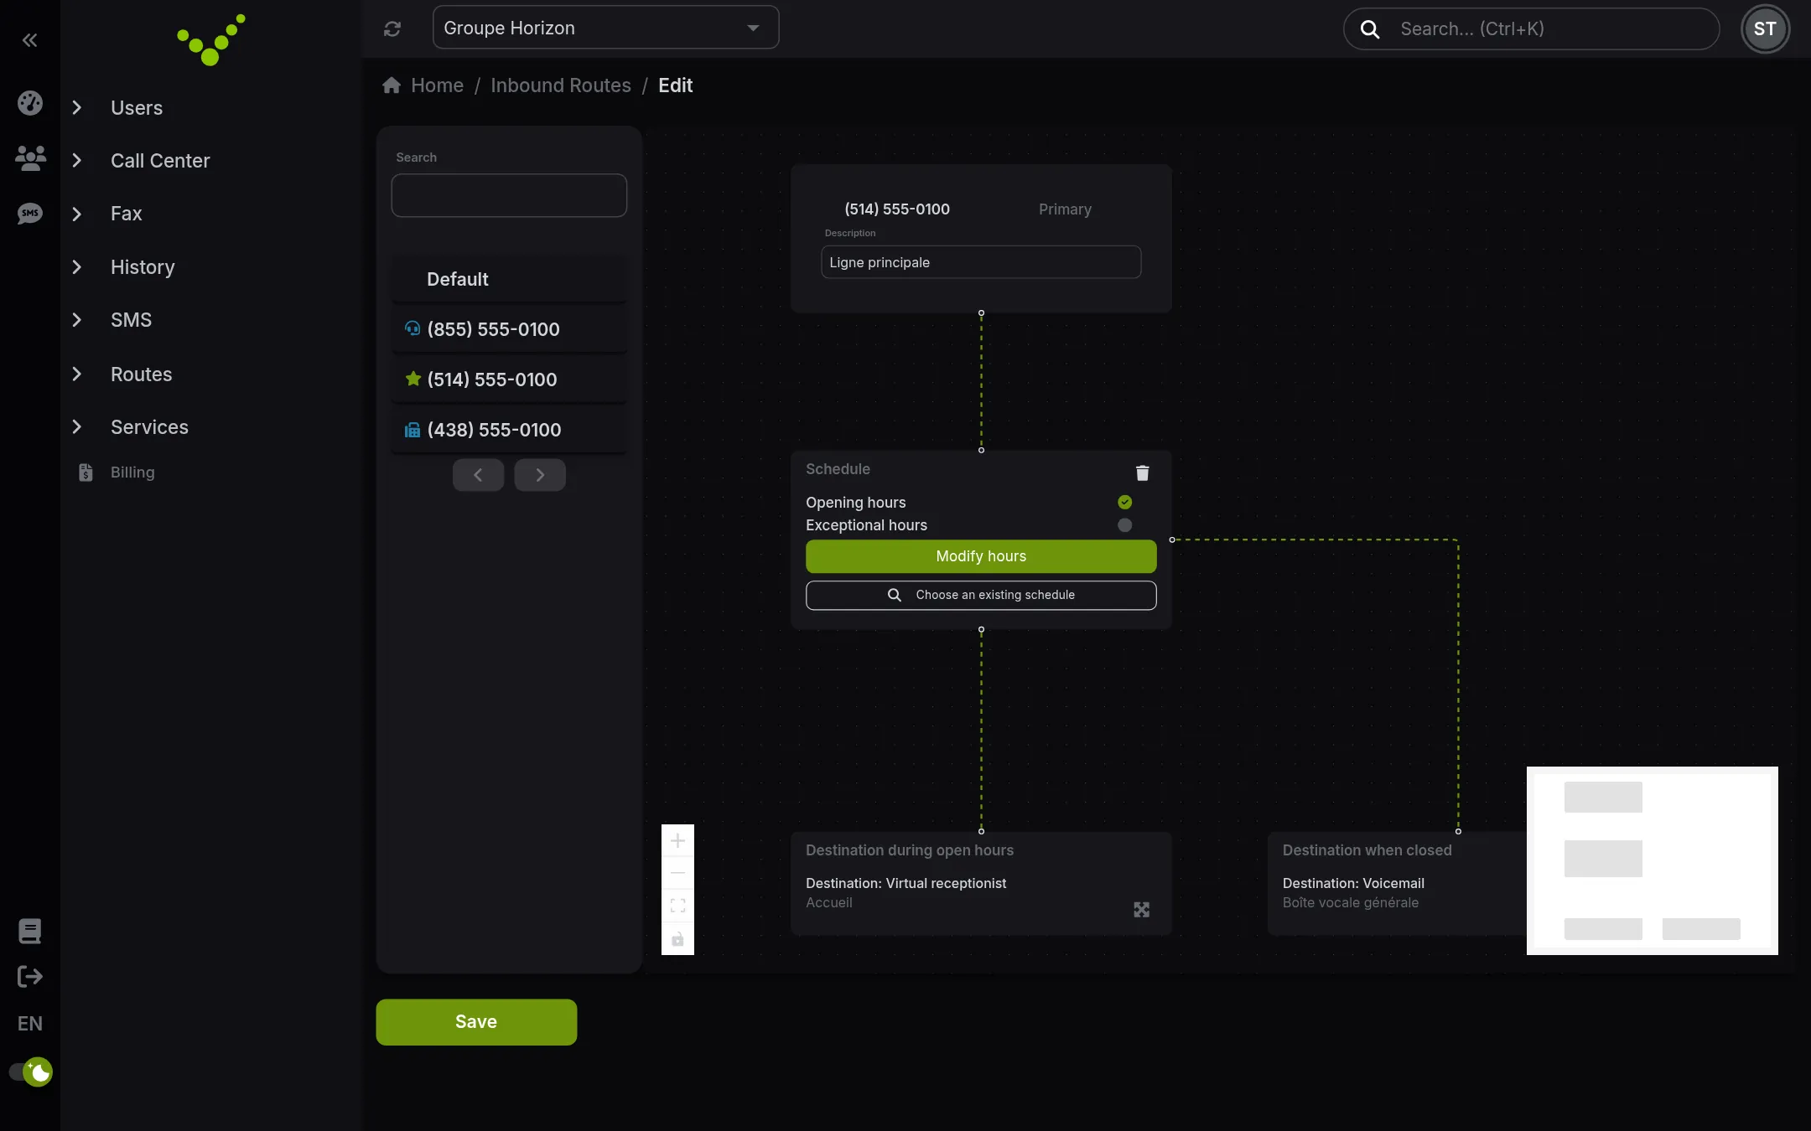Select the (438) 555-0100 route
This screenshot has height=1131, width=1811.
tap(509, 430)
